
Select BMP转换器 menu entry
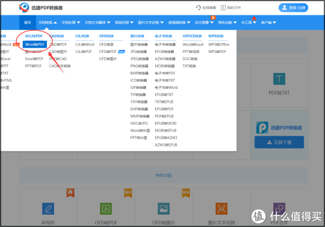coord(139,73)
